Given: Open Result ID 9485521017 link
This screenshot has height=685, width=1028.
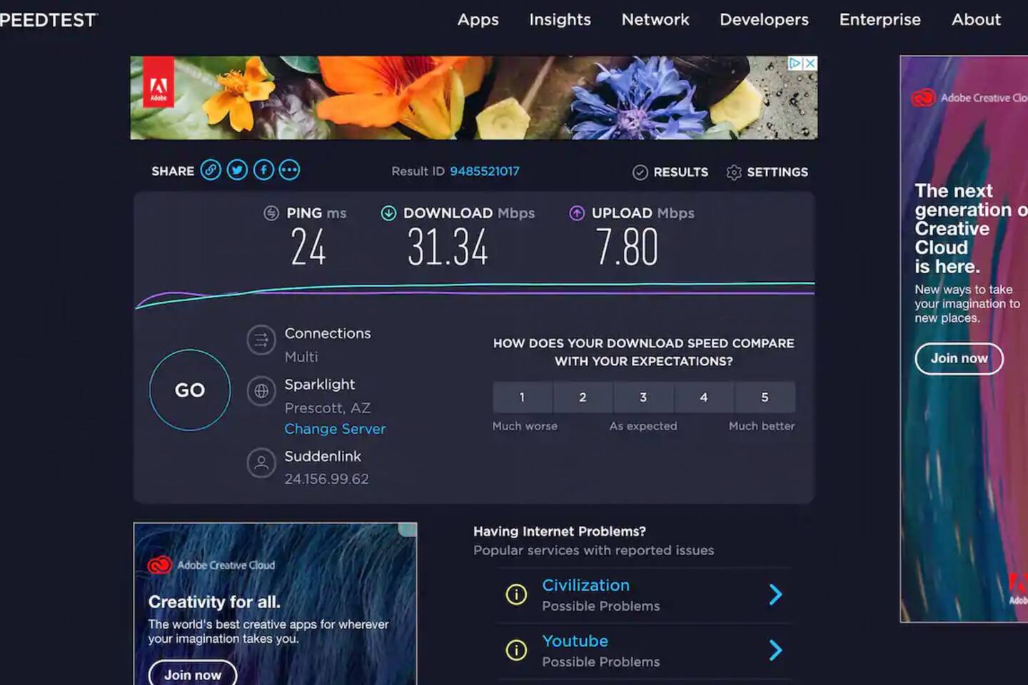Looking at the screenshot, I should pos(484,171).
